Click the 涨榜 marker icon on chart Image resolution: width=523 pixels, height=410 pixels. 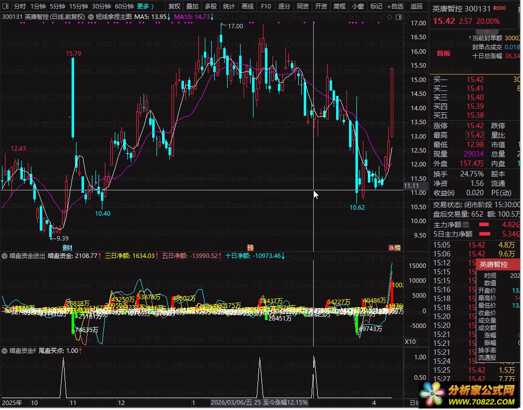coord(394,247)
